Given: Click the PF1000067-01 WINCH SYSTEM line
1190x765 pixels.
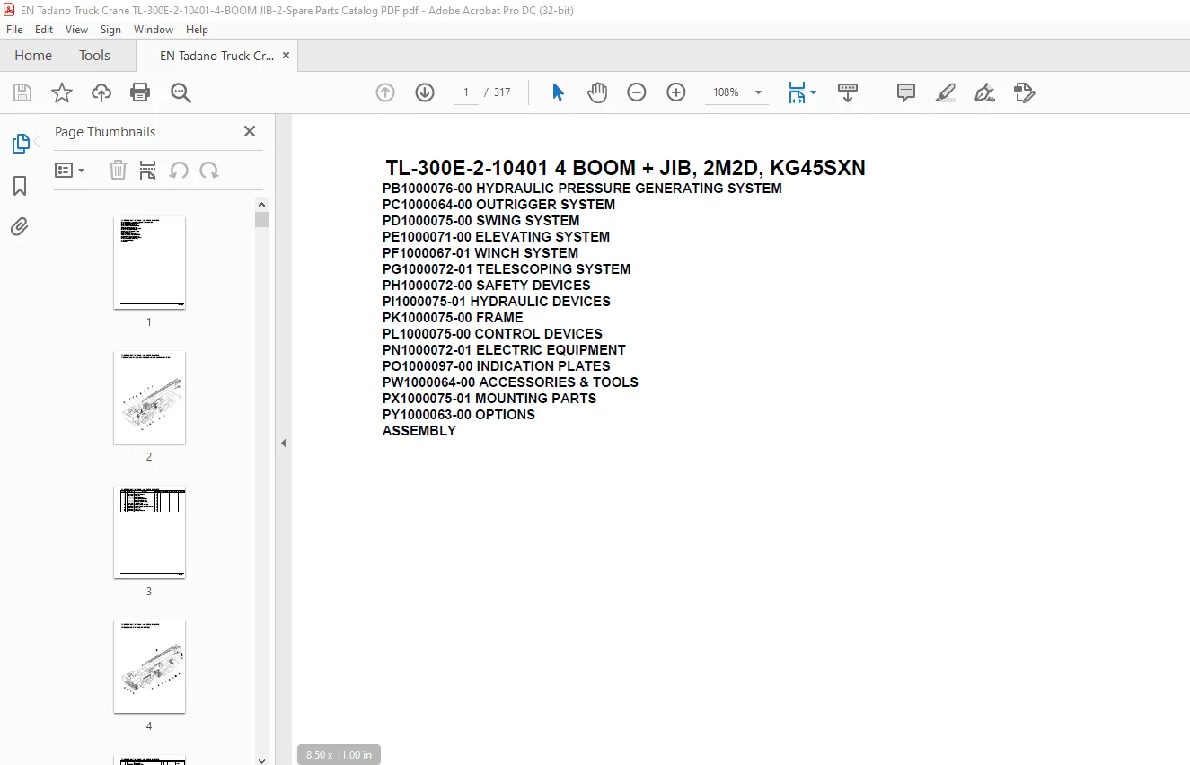Looking at the screenshot, I should (480, 253).
